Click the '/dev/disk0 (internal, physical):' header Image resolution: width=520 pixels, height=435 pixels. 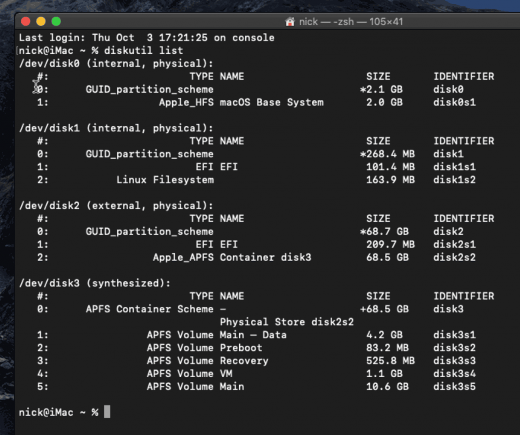[116, 63]
